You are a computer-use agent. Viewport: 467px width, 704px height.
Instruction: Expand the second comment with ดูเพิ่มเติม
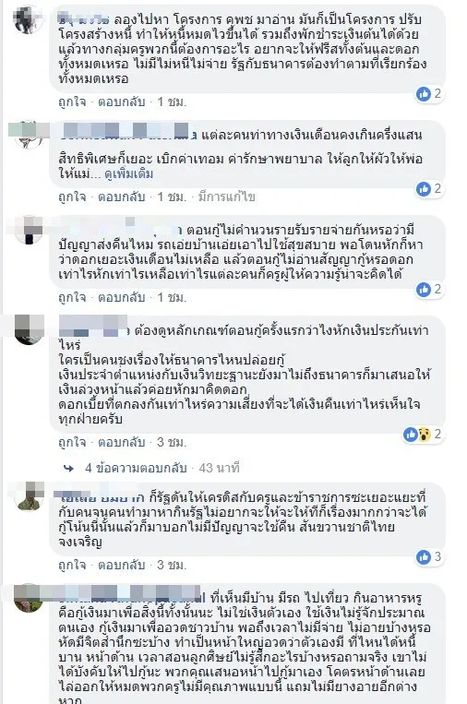(x=129, y=173)
